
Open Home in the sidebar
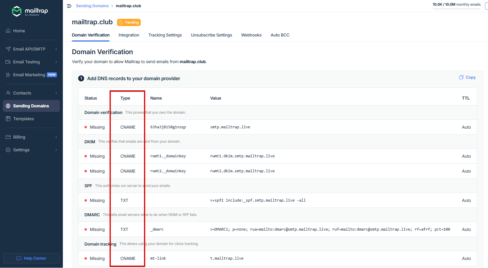(31, 31)
